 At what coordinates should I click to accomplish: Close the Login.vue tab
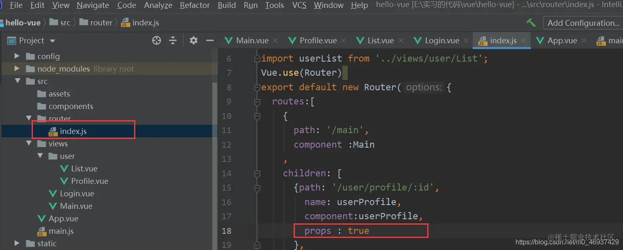(x=466, y=40)
